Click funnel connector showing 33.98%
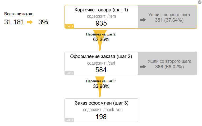Viewport: 202px width, 126px height. (101, 86)
